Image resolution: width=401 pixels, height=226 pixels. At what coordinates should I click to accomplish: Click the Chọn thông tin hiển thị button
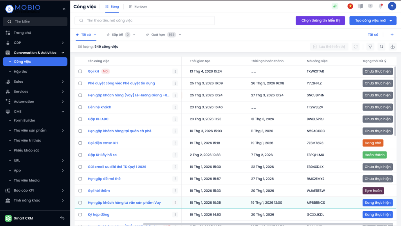point(320,21)
